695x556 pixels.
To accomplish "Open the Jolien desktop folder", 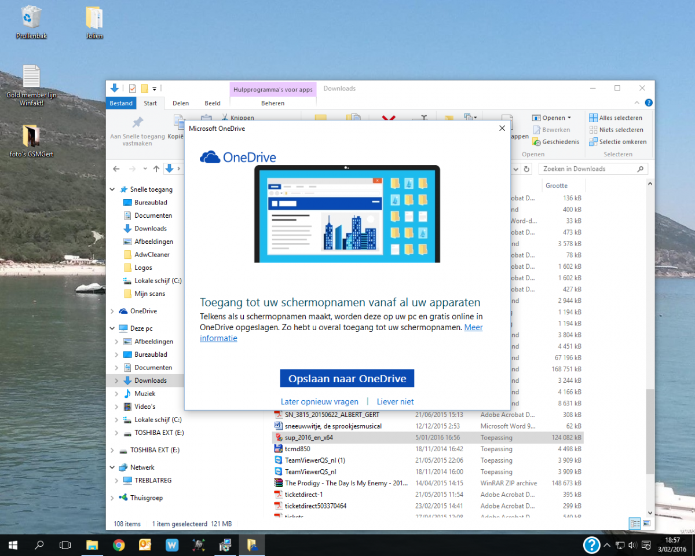I will coord(94,23).
